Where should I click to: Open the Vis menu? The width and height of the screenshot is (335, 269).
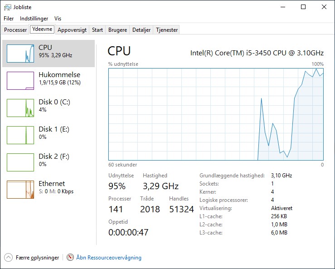tap(58, 19)
